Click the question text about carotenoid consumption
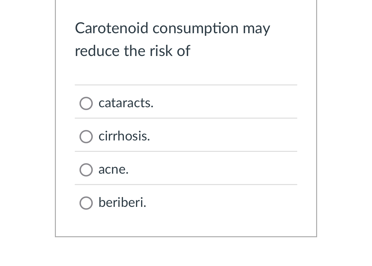The height and width of the screenshot is (266, 372). coord(172,39)
